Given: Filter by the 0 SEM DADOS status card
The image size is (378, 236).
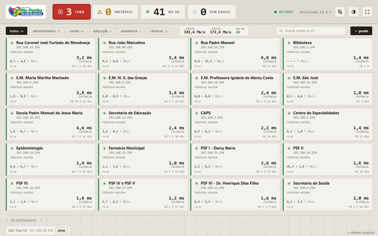Looking at the screenshot, I should (212, 12).
